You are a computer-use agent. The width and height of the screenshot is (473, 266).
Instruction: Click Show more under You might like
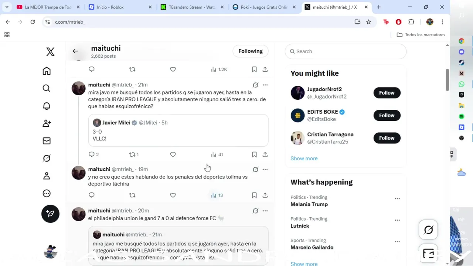pyautogui.click(x=304, y=158)
